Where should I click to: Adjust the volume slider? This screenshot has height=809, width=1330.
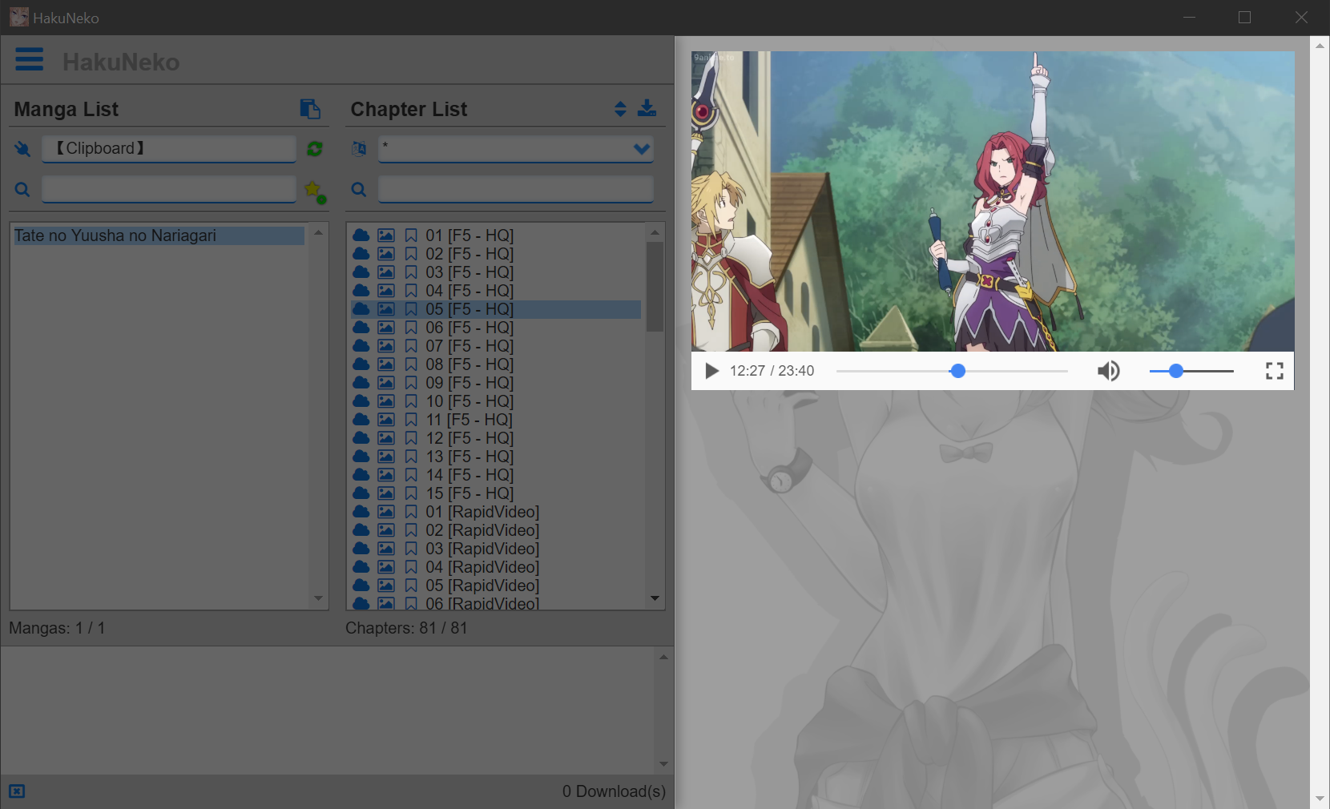pyautogui.click(x=1191, y=371)
